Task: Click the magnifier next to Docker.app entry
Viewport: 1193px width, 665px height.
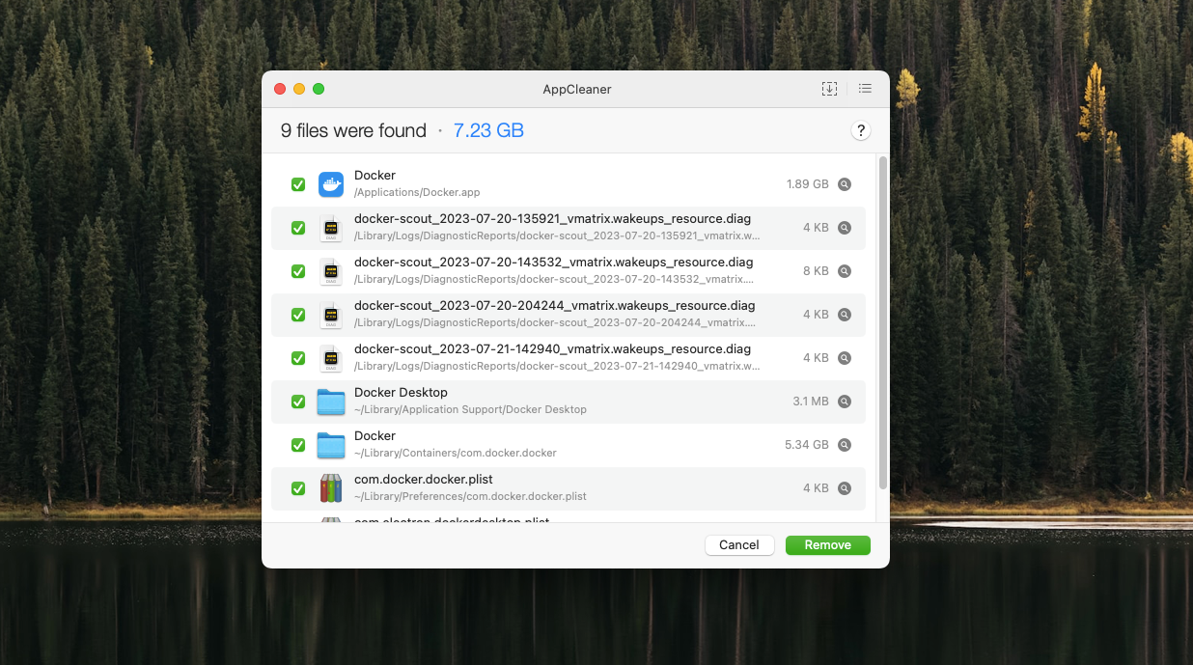Action: [x=845, y=183]
